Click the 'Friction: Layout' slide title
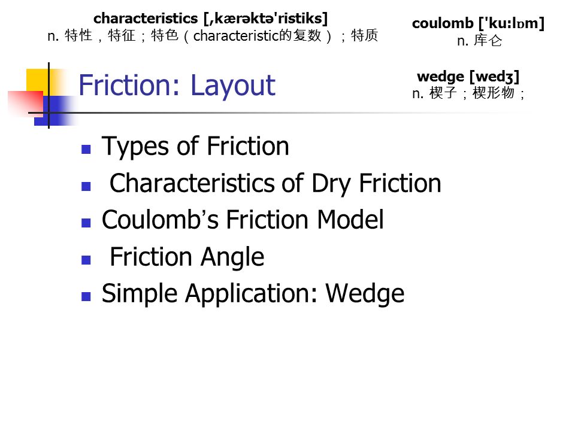Image resolution: width=575 pixels, height=431 pixels. click(177, 86)
